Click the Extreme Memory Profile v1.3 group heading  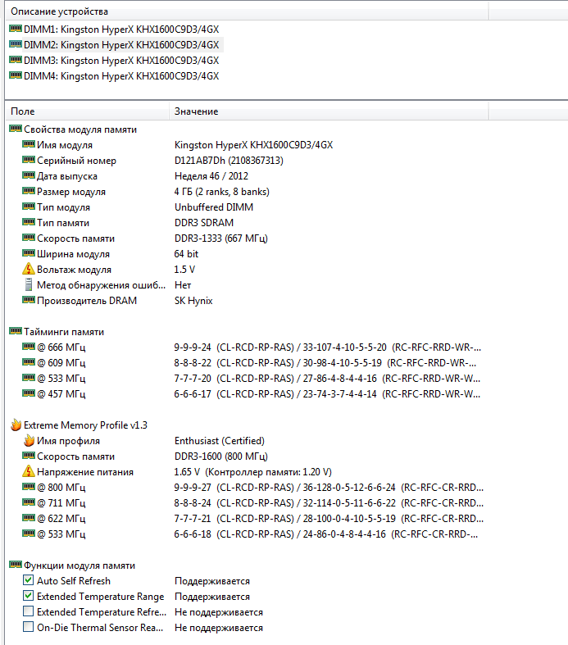coord(85,425)
